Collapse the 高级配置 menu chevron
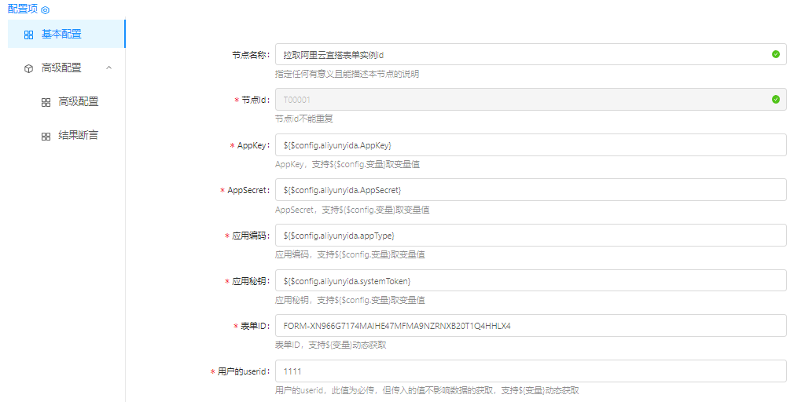Screen dimensions: 794x402 click(108, 68)
